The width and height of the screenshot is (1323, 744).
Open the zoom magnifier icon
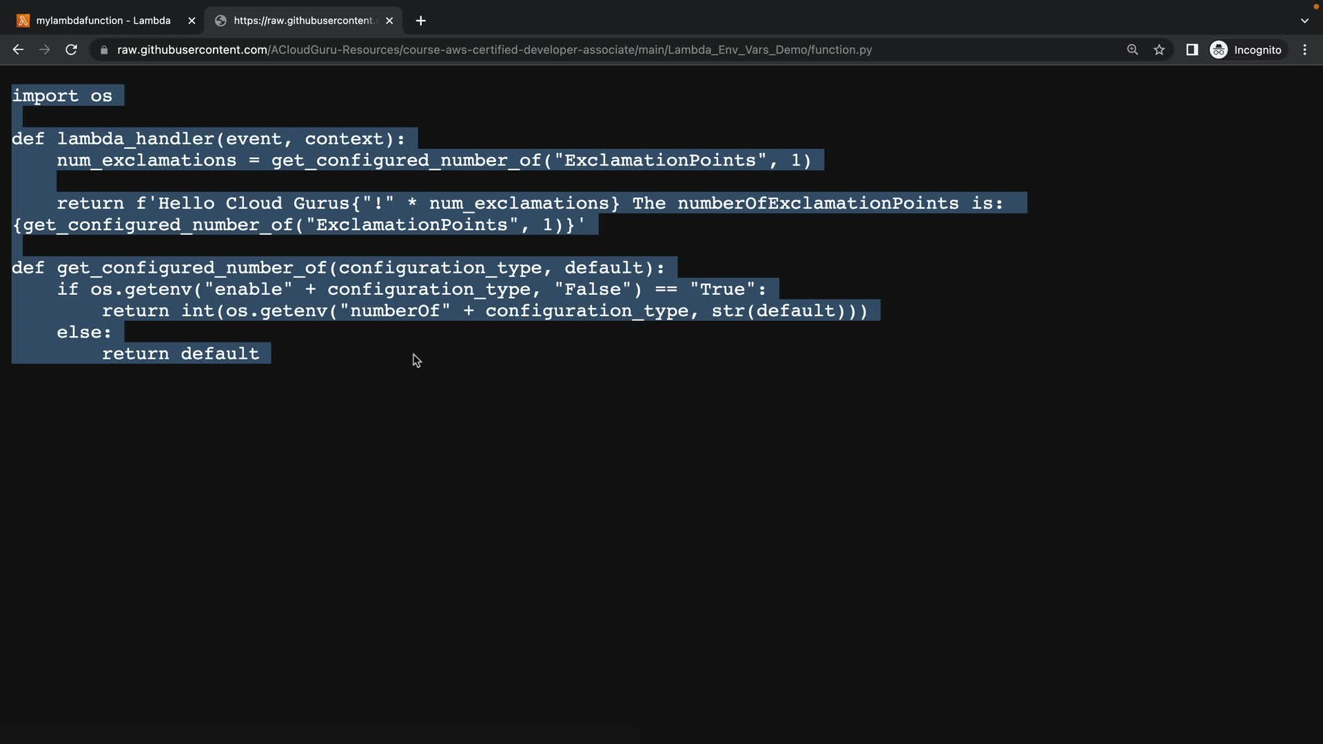(x=1132, y=50)
